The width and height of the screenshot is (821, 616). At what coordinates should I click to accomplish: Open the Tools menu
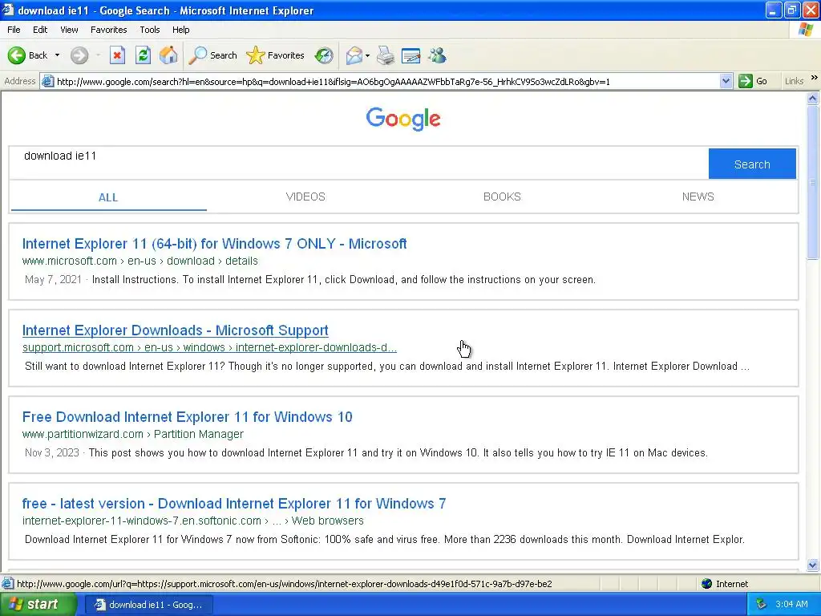(150, 30)
